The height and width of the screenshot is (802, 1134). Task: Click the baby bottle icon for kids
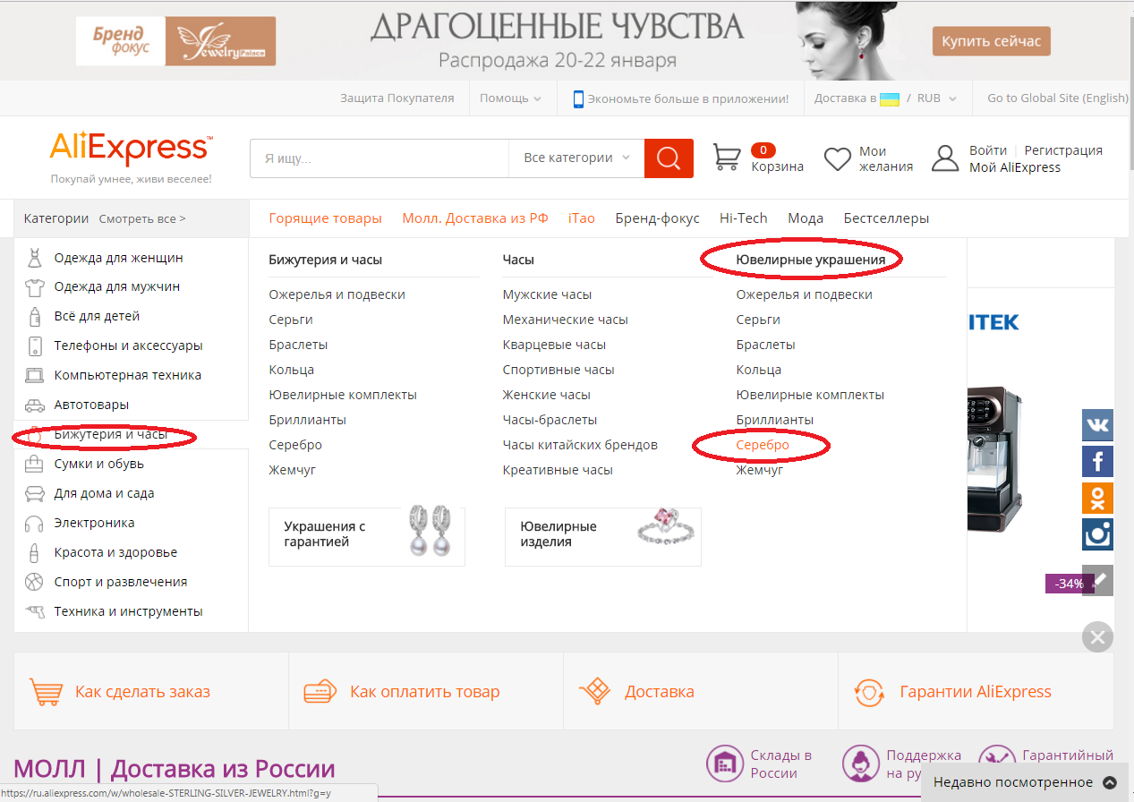(35, 317)
